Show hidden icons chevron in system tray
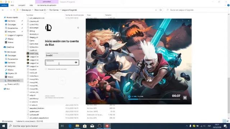This screenshot has height=129, width=230. (187, 126)
